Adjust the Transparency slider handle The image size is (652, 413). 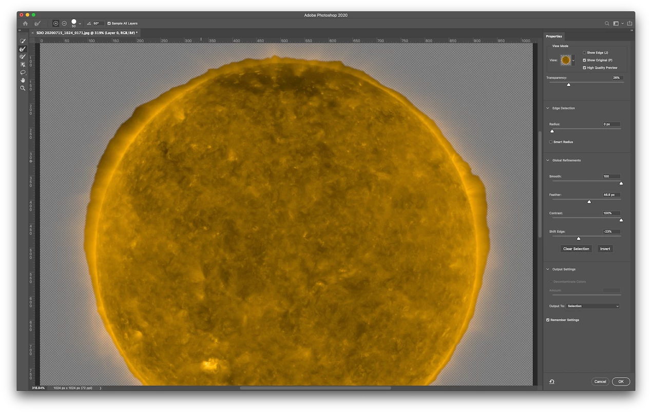tap(569, 85)
